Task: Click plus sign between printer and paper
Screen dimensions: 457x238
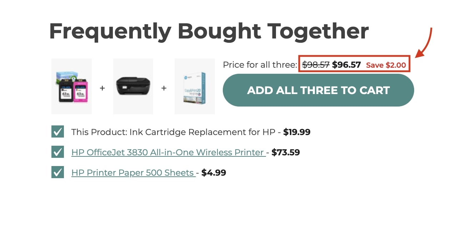Action: 164,88
